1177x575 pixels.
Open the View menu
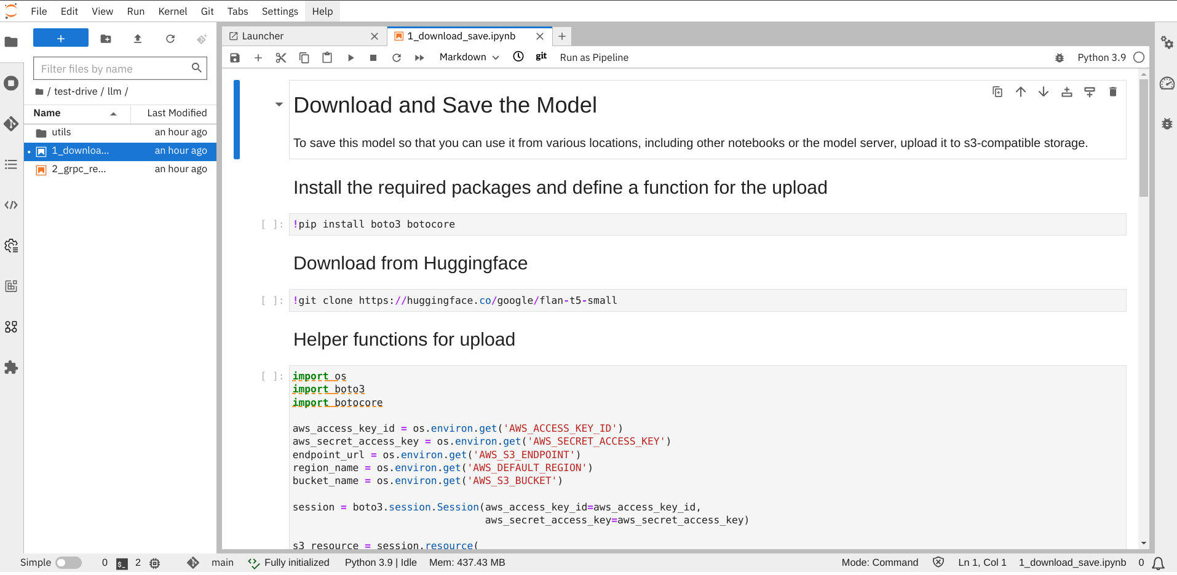click(x=102, y=11)
